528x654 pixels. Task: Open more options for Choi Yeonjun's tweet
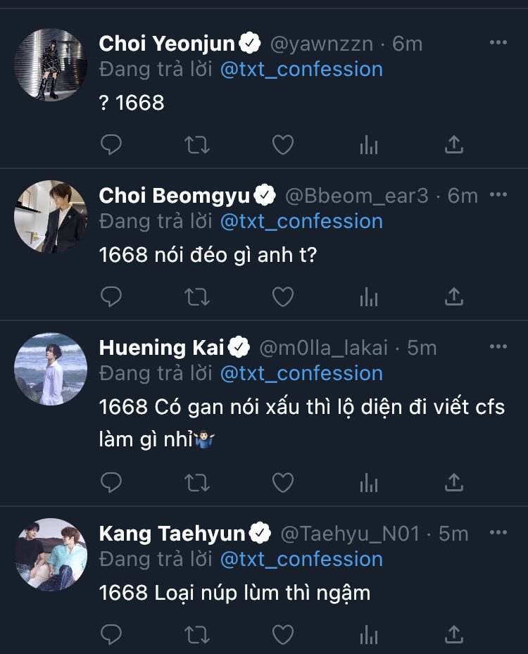tap(498, 42)
